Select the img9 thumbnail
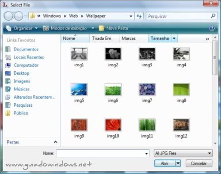The height and width of the screenshot is (174, 221). [x=79, y=125]
